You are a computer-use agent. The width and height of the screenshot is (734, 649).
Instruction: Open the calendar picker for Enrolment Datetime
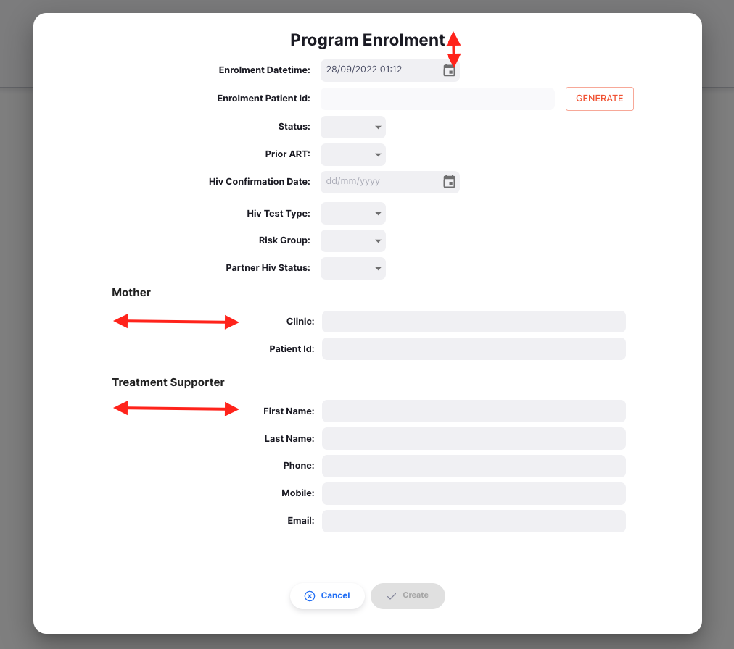click(x=449, y=70)
